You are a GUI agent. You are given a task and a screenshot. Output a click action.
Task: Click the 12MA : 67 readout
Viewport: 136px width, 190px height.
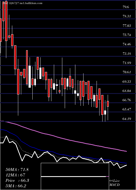click(15, 175)
